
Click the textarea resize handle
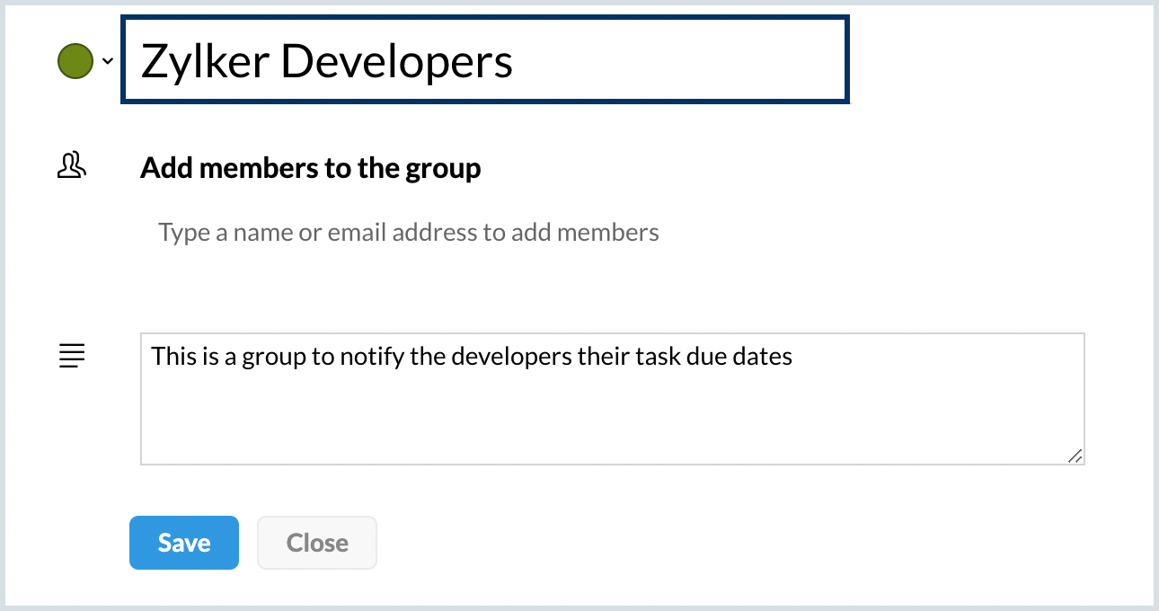point(1075,456)
